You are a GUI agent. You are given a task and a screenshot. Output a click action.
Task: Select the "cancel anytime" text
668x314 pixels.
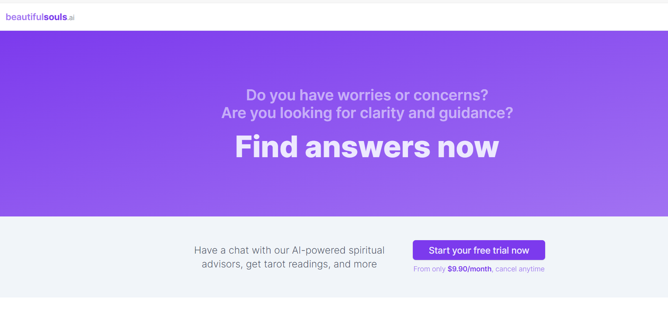tap(520, 269)
